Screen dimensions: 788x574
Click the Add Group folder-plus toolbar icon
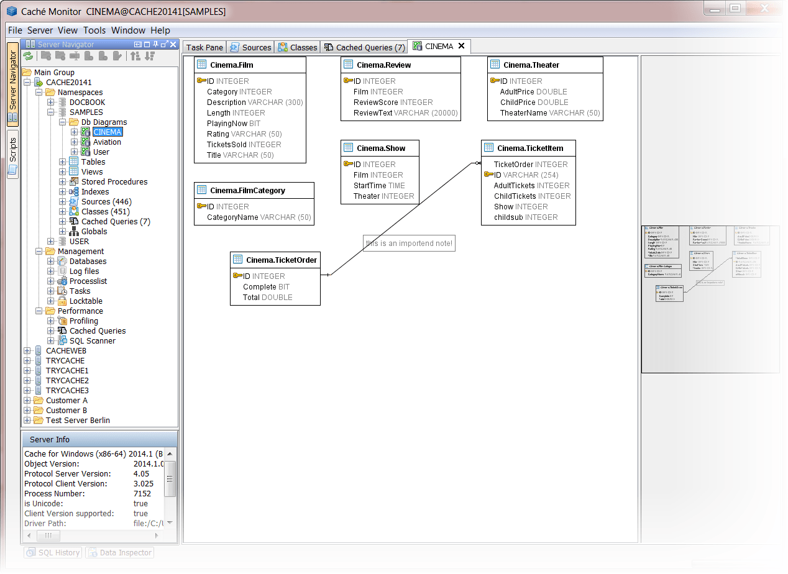(x=46, y=56)
